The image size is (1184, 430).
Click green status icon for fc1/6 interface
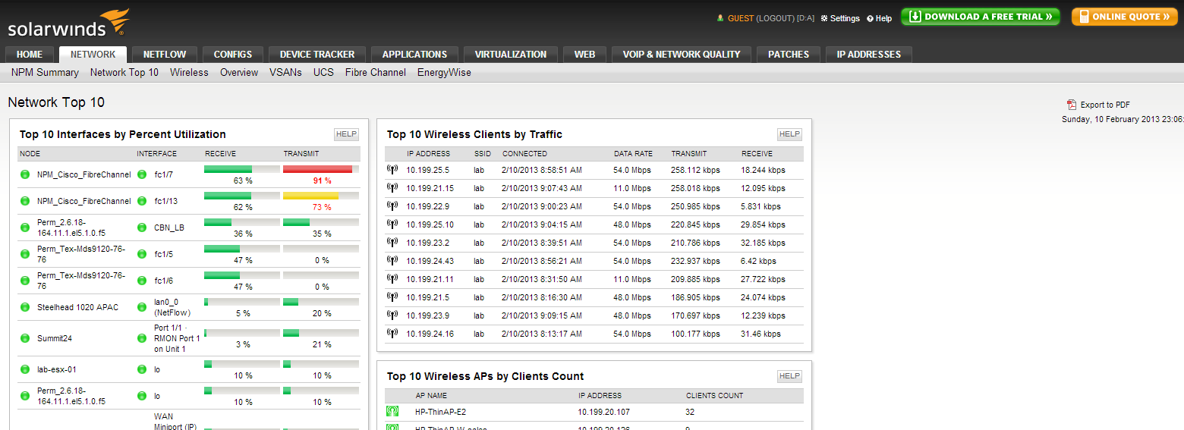[x=142, y=281]
